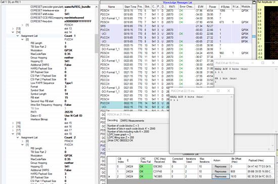Viewport: 278px width, 184px height.
Task: Minimize the PUCCH at 19.15 ms window
Action: [252, 63]
